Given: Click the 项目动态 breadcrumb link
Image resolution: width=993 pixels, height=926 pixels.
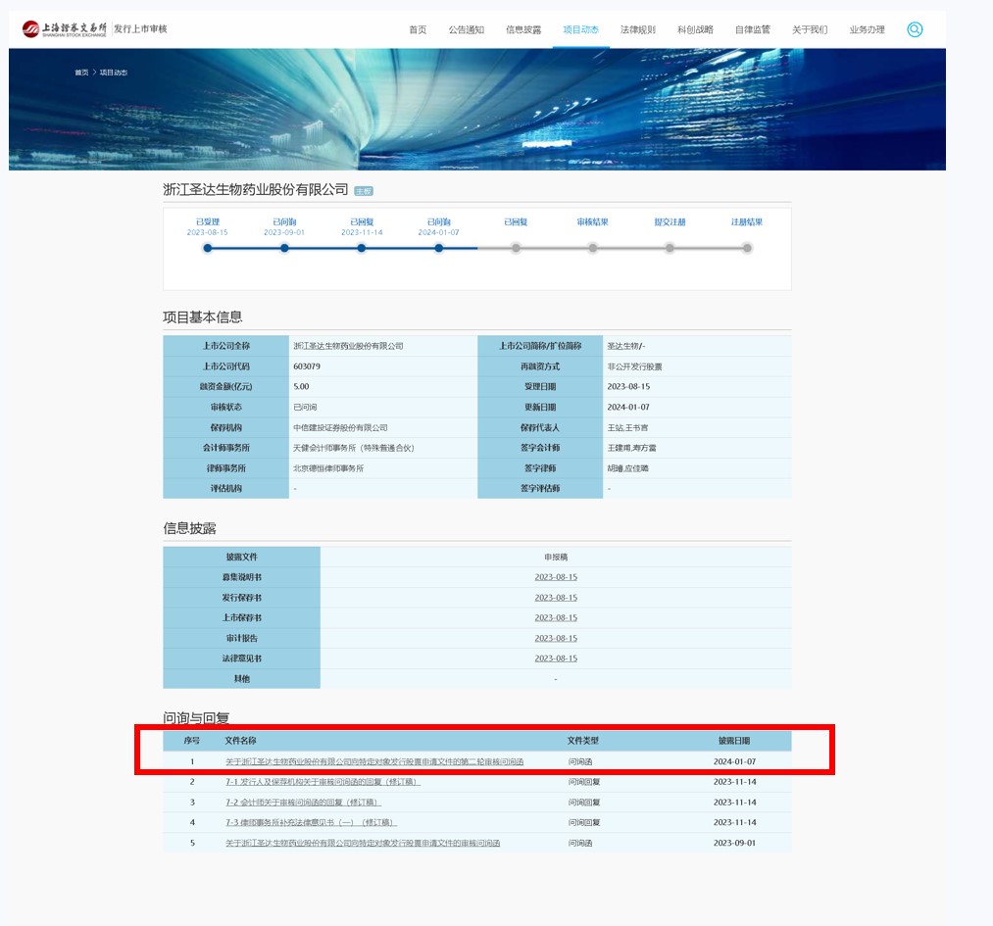Looking at the screenshot, I should point(114,73).
